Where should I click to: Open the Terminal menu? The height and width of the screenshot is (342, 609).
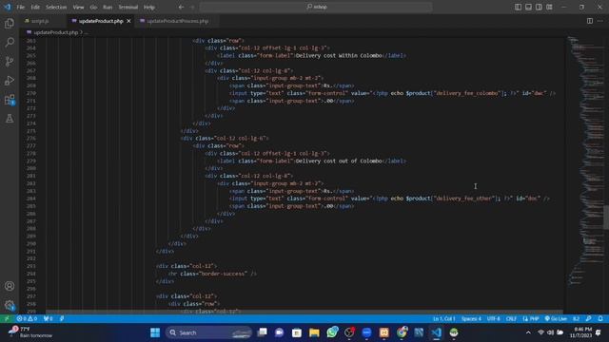click(x=128, y=7)
